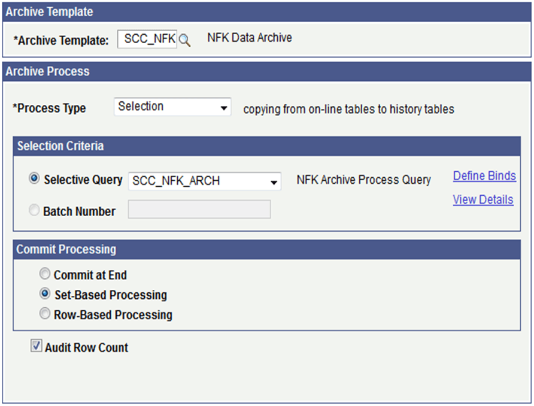Select Row-Based Processing

[x=45, y=313]
